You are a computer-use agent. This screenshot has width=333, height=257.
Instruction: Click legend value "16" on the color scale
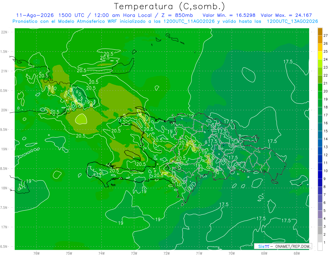pos(326,123)
